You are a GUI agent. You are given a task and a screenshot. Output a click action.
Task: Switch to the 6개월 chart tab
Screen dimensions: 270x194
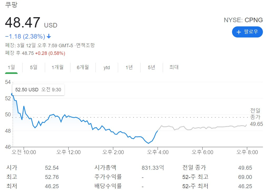click(83, 67)
